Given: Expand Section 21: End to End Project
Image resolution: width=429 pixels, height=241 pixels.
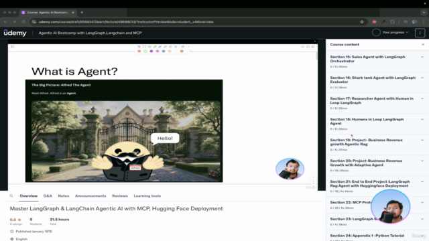Looking at the screenshot, I should (422, 181).
